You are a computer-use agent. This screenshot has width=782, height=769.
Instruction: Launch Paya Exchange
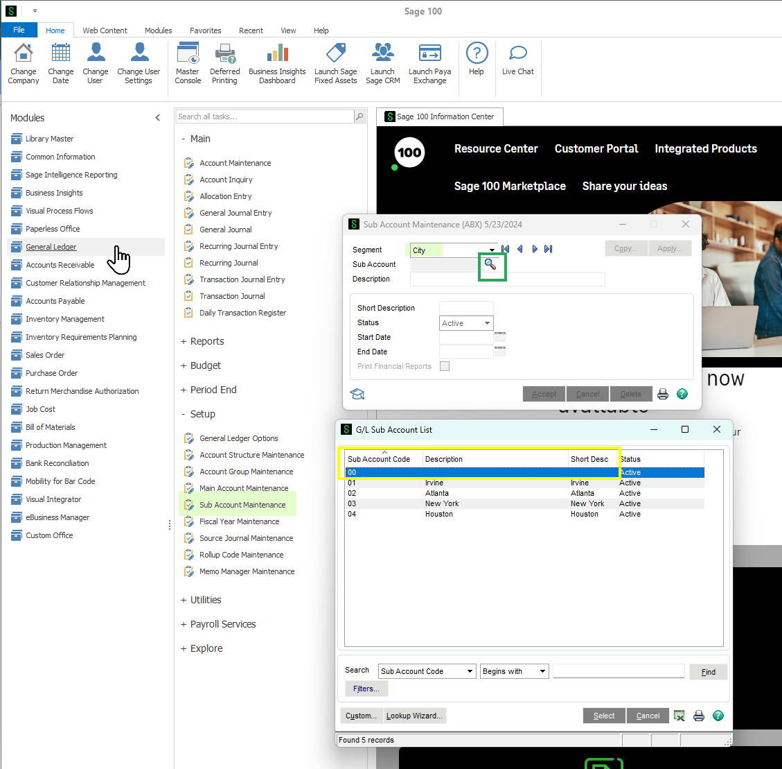coord(430,63)
